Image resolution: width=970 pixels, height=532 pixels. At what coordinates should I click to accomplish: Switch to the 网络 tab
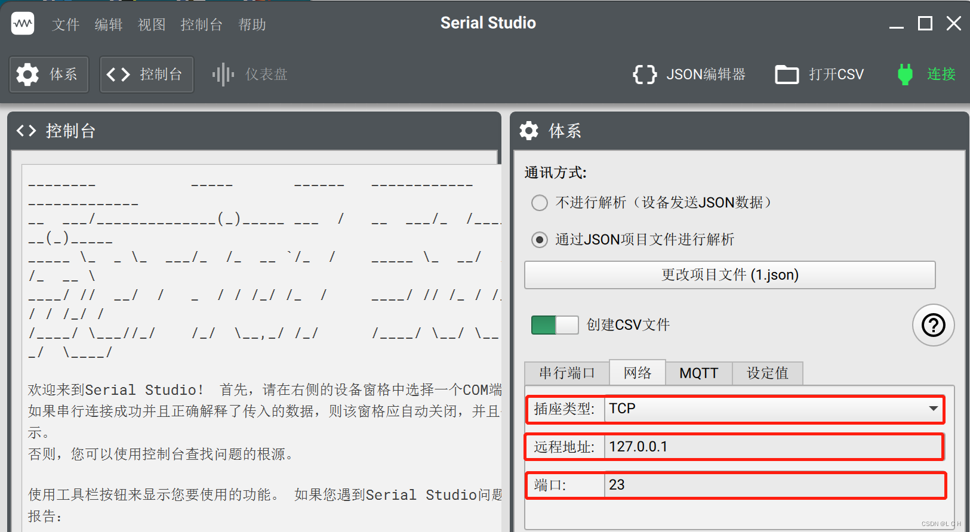click(x=638, y=373)
